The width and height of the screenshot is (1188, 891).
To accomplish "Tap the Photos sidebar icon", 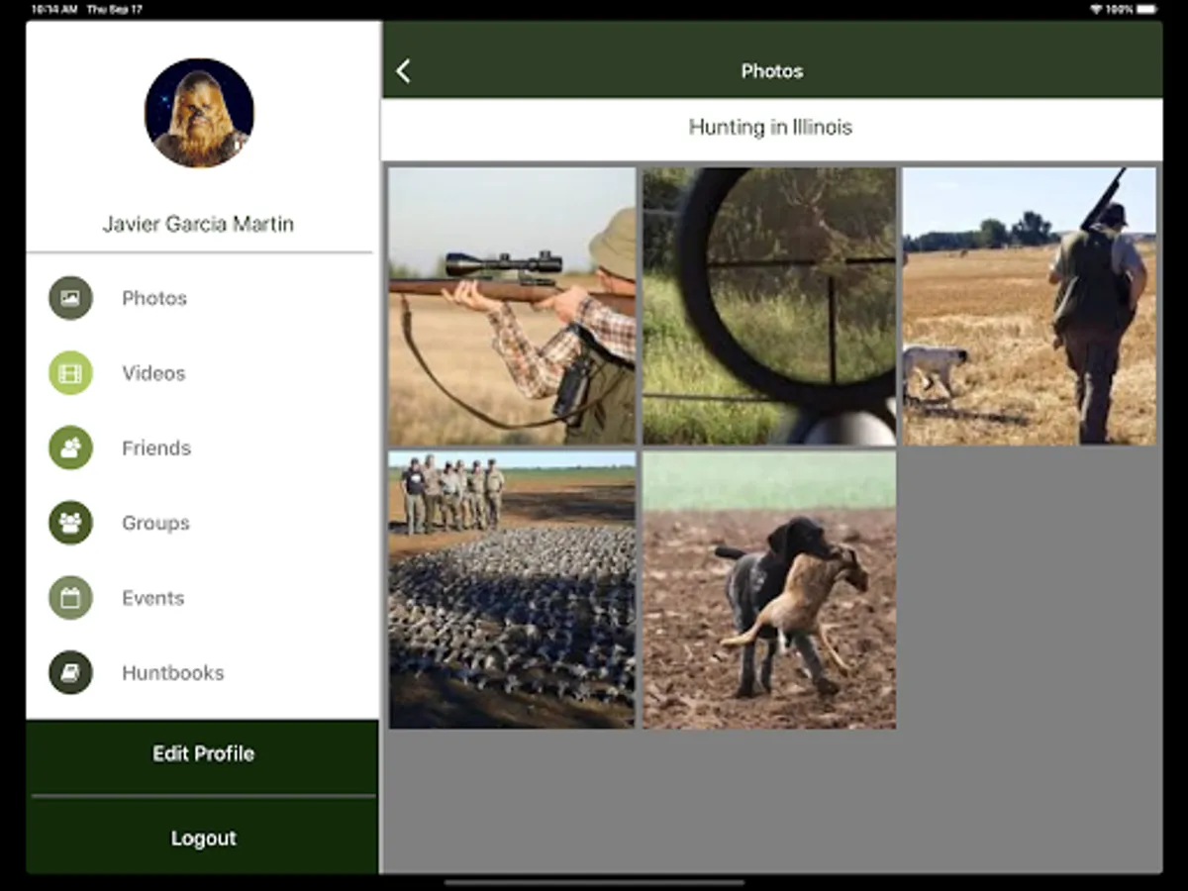I will [x=70, y=298].
